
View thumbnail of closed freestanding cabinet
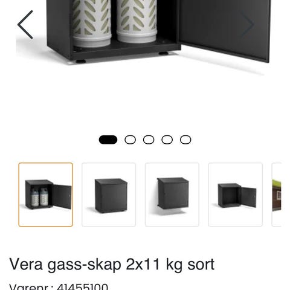[x=109, y=195]
